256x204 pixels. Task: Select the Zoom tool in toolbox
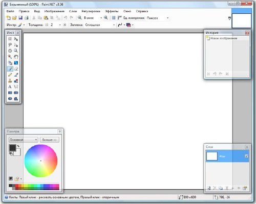click(x=16, y=51)
